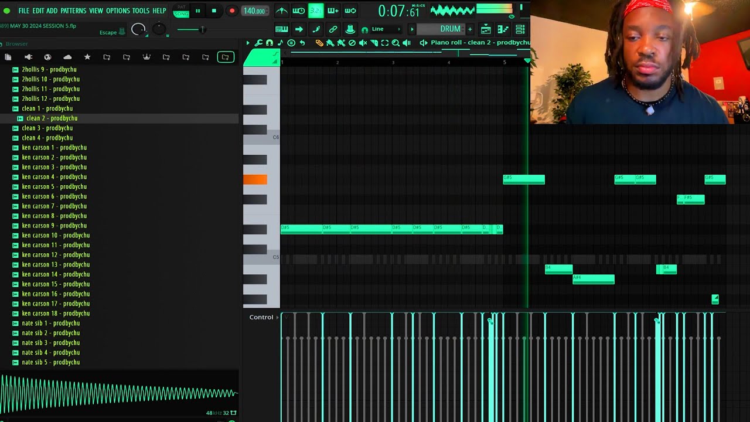Select the Zoom magnifier tool
This screenshot has height=422, width=750.
[396, 43]
